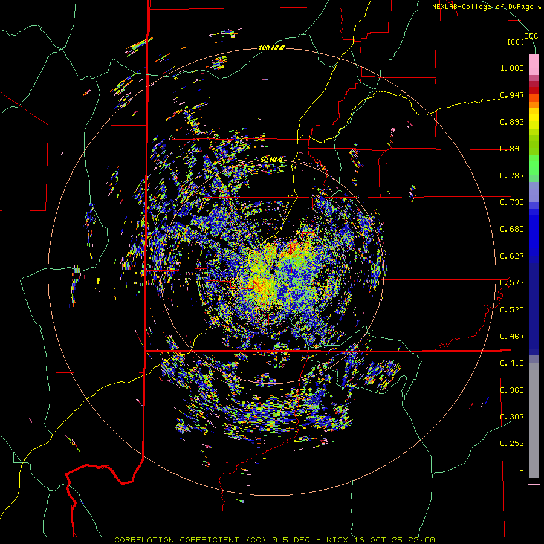544x544 pixels.
Task: Select the 0.627 scale value
Action: click(512, 256)
